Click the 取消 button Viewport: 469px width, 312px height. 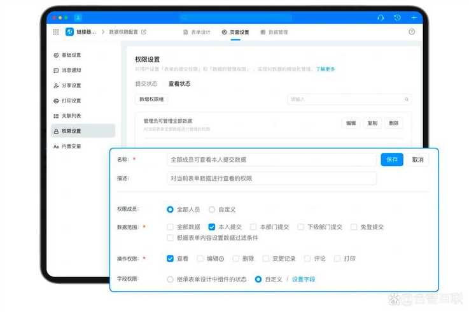point(417,160)
